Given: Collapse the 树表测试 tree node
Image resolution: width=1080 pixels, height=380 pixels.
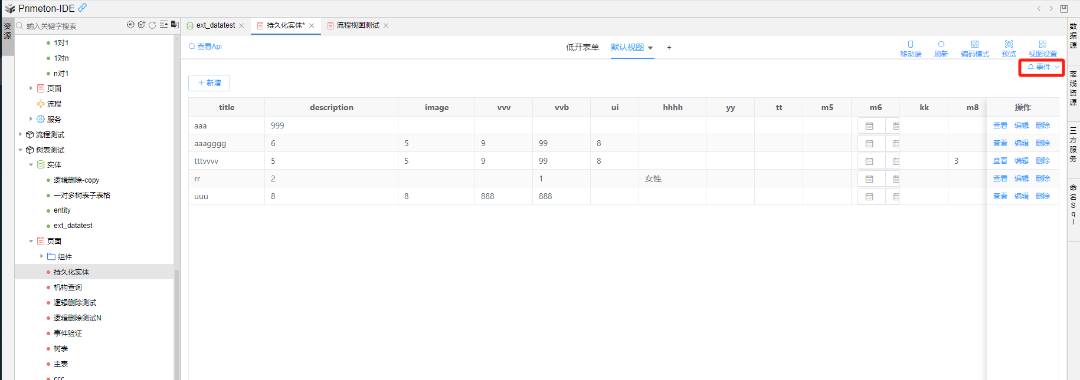Looking at the screenshot, I should [21, 150].
